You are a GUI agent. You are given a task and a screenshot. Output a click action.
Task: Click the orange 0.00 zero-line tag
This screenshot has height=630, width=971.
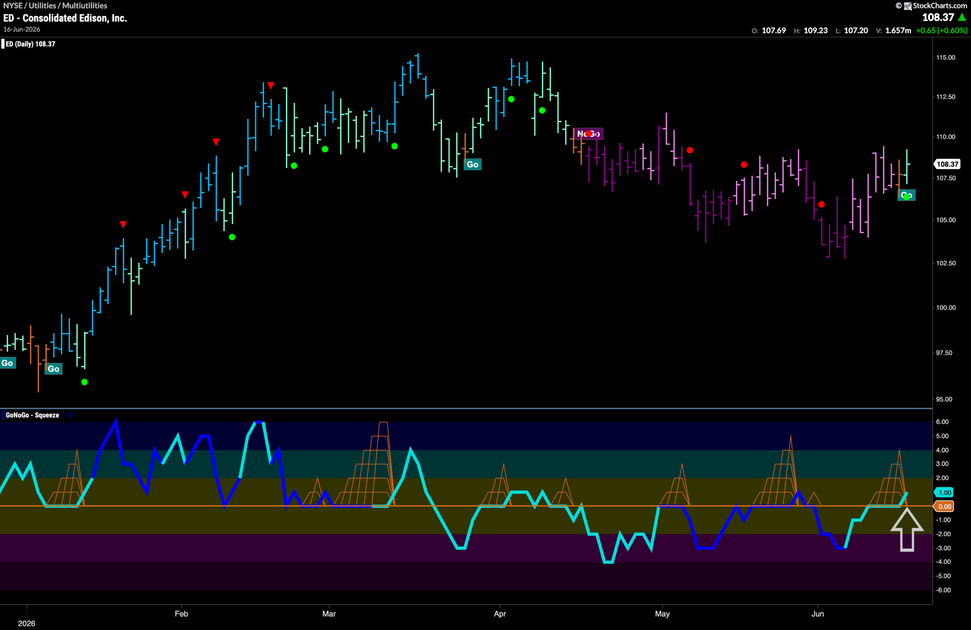[944, 506]
